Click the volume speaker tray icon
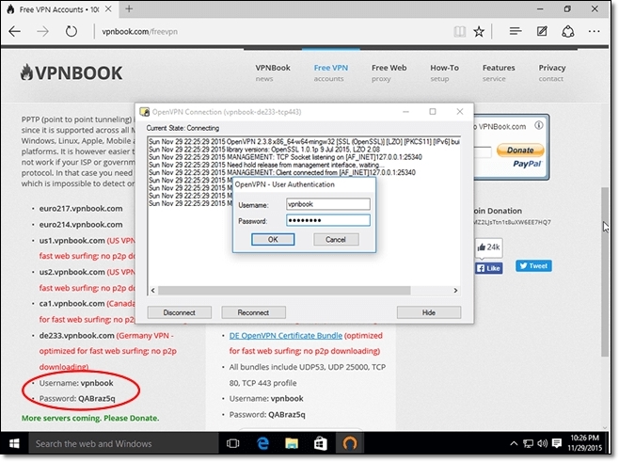Screen dimensions: 619x462 point(542,443)
